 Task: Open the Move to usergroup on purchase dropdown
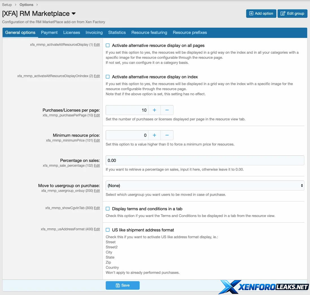point(205,186)
